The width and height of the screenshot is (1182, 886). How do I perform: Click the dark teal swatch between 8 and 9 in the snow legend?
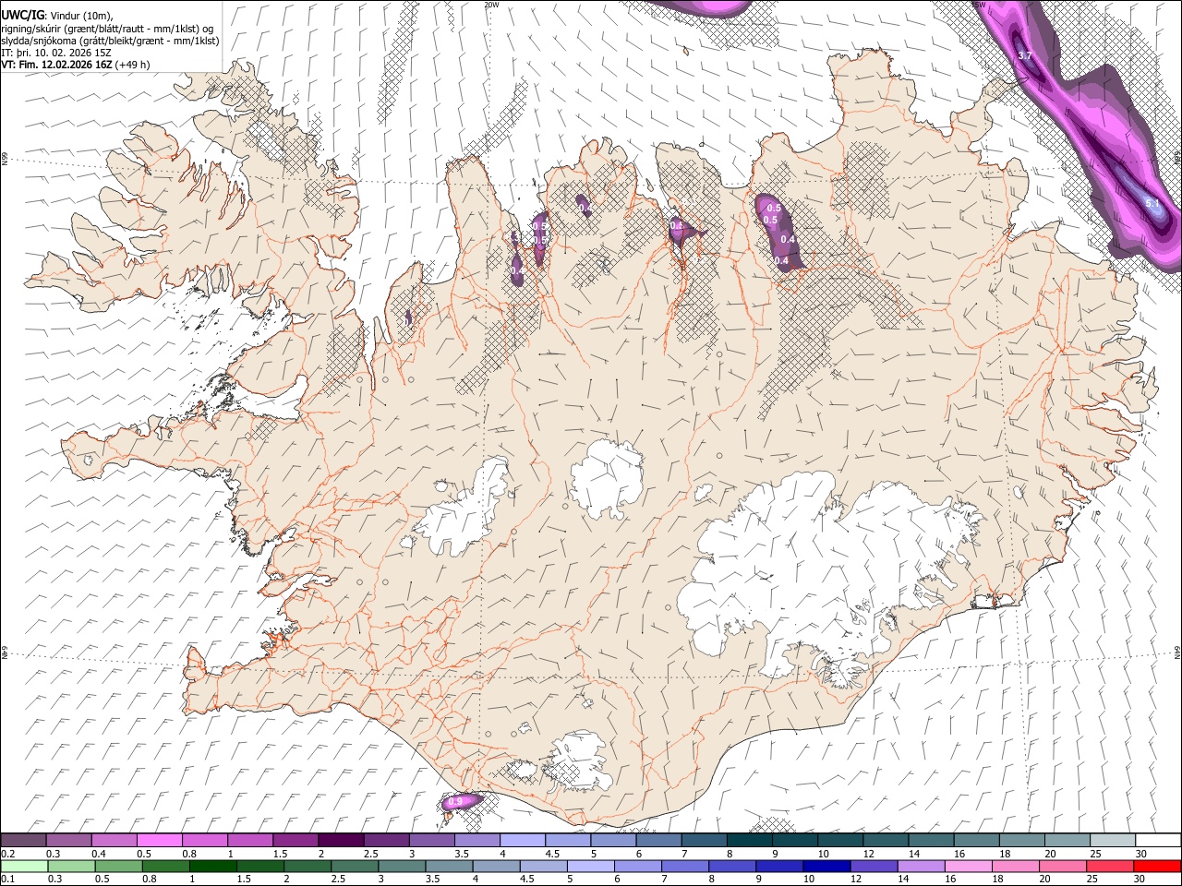coord(749,840)
